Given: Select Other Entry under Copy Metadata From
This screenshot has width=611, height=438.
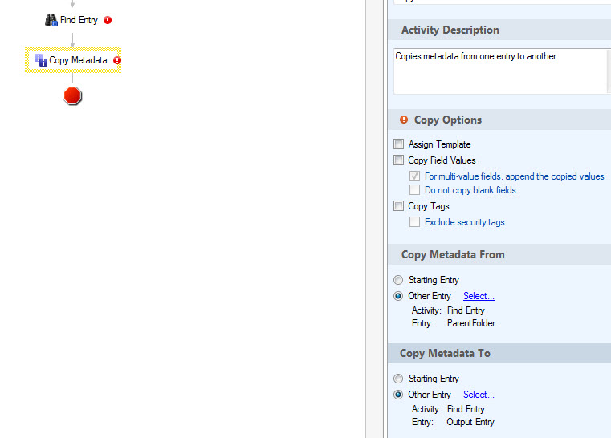Looking at the screenshot, I should tap(399, 296).
